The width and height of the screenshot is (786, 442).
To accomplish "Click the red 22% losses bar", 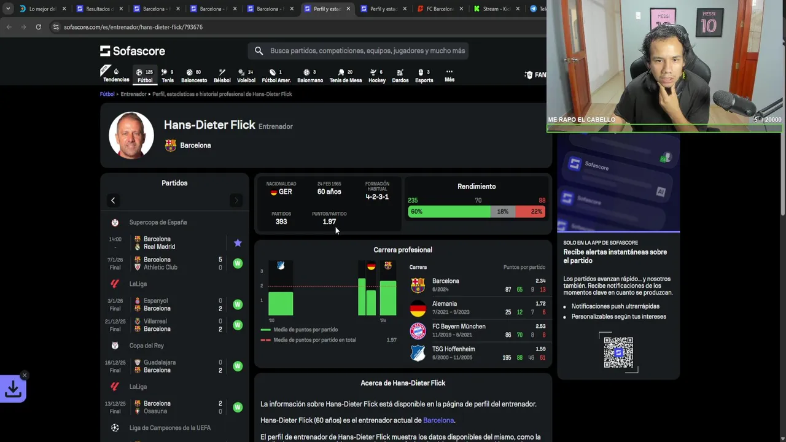I will click(530, 211).
